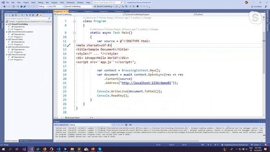270x152 pixels.
Task: Open the Demo01.Scaffolding startup project dropdown
Action: pos(79,7)
